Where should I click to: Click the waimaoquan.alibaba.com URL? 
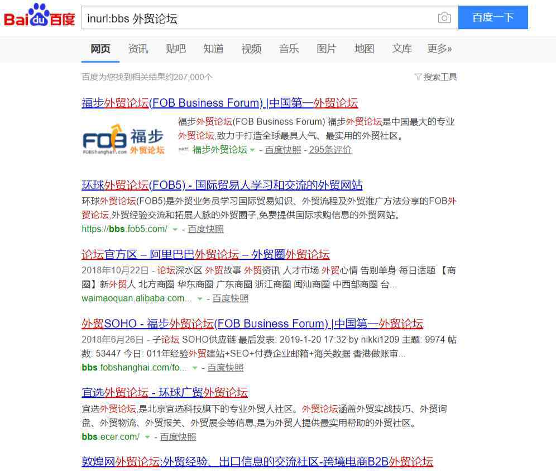[137, 298]
